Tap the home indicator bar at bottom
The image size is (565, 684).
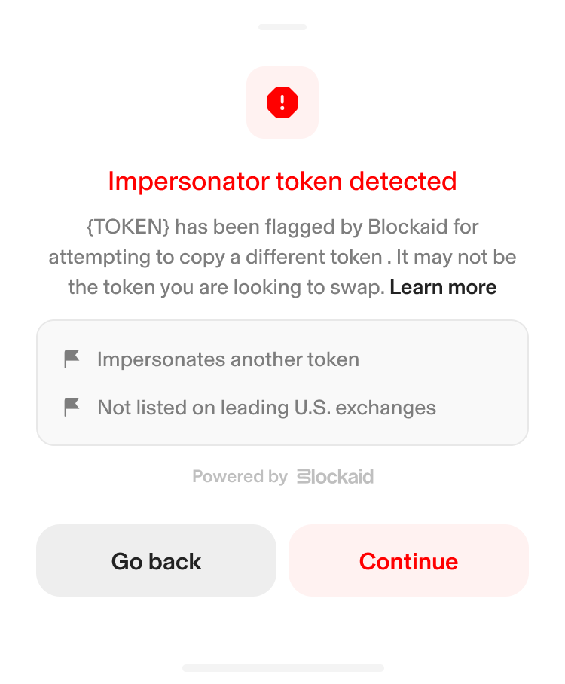point(282,668)
